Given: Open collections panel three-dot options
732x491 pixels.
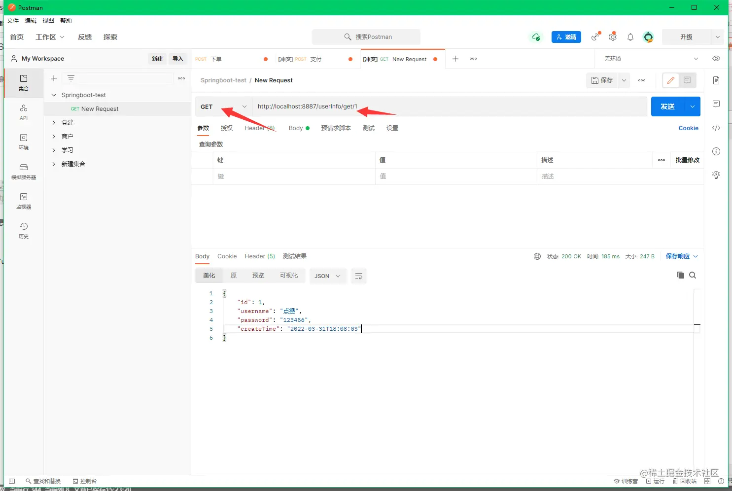Looking at the screenshot, I should pos(181,78).
